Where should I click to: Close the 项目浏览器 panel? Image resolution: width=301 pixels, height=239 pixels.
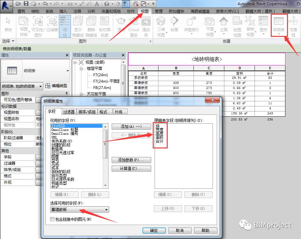(x=123, y=55)
